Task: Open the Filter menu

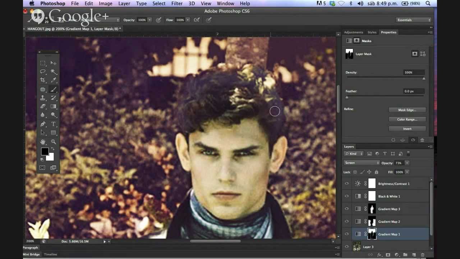Action: click(x=177, y=4)
